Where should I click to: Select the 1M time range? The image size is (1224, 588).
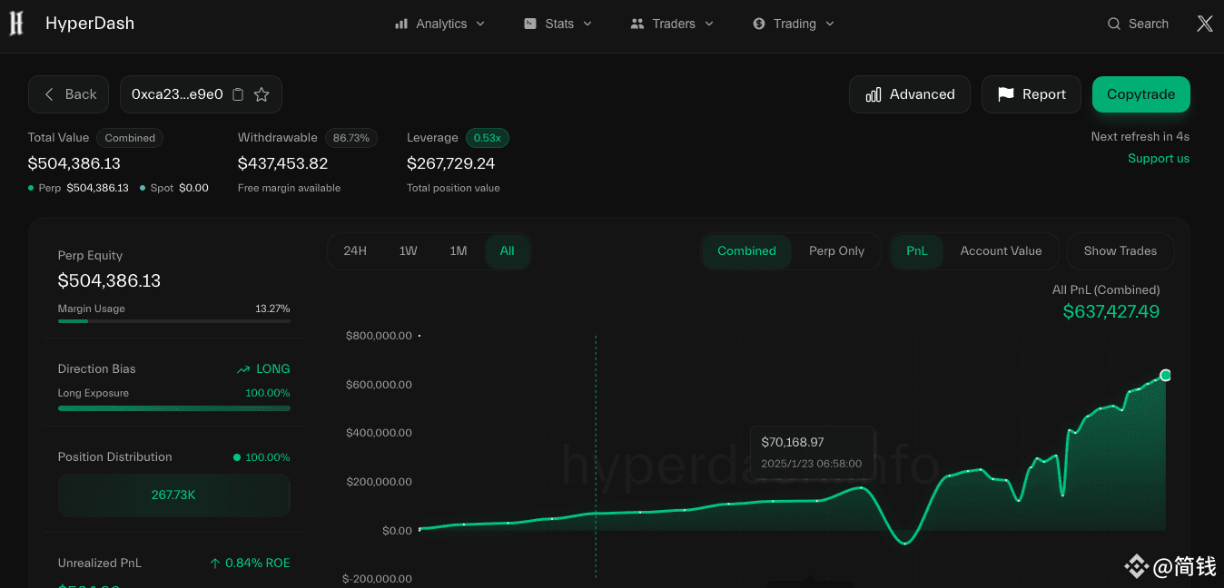click(459, 251)
